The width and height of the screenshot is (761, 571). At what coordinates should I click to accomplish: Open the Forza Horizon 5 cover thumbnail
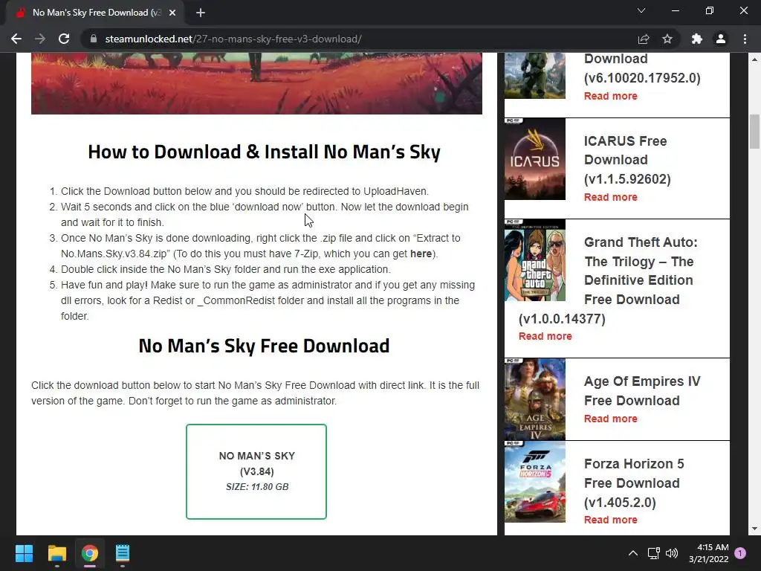[535, 482]
